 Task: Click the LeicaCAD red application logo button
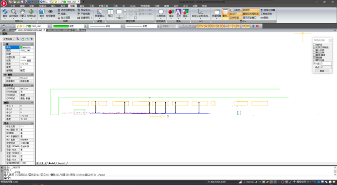tap(4, 3)
